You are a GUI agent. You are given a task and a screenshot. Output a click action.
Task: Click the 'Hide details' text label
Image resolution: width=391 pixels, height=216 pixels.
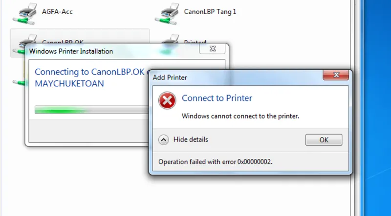pyautogui.click(x=191, y=139)
